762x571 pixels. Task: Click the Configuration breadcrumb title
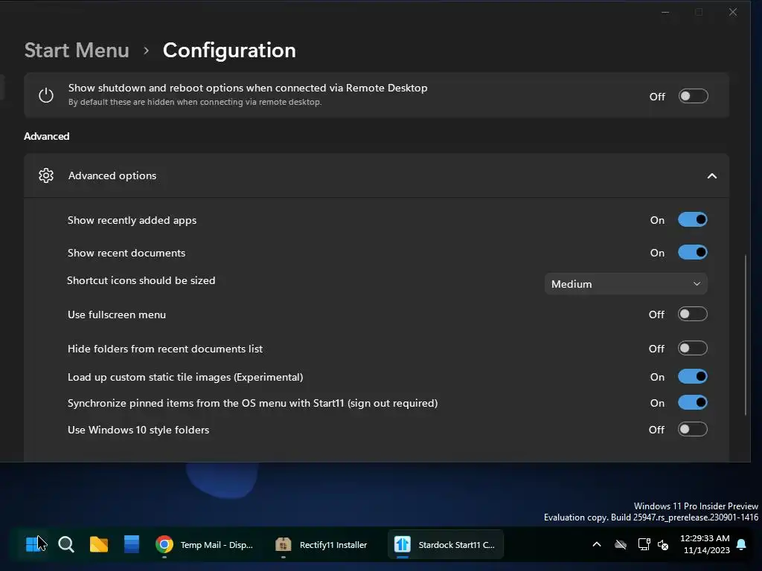(229, 51)
